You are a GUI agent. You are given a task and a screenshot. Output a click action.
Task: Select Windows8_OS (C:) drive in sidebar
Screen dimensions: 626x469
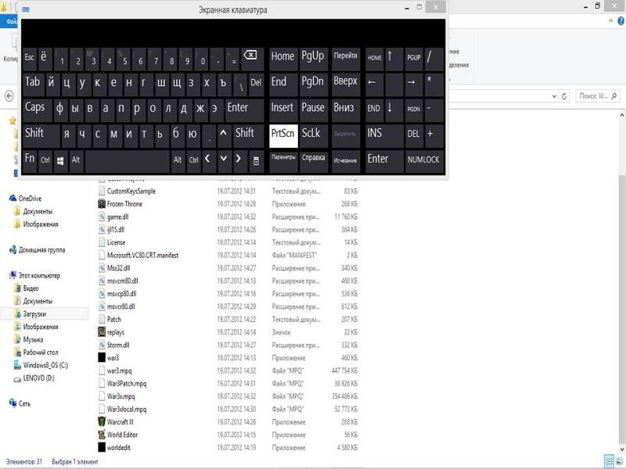click(45, 365)
